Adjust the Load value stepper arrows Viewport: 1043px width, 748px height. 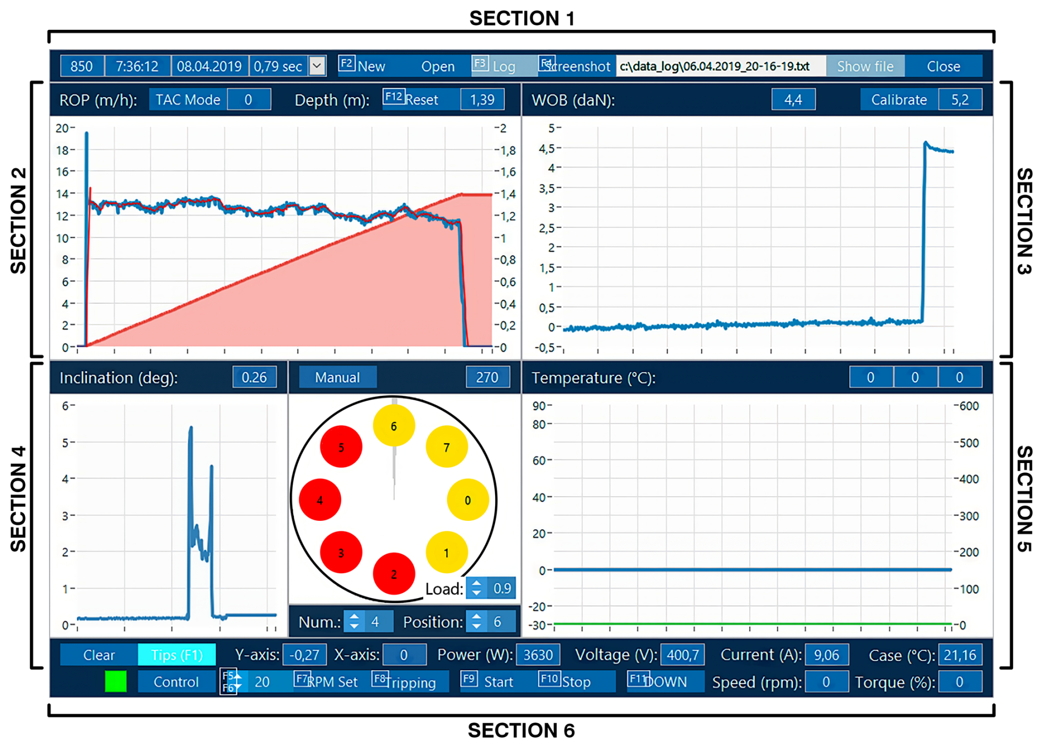coord(476,588)
